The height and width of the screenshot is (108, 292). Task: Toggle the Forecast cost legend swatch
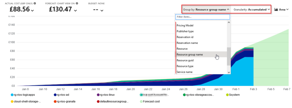(x=141, y=101)
